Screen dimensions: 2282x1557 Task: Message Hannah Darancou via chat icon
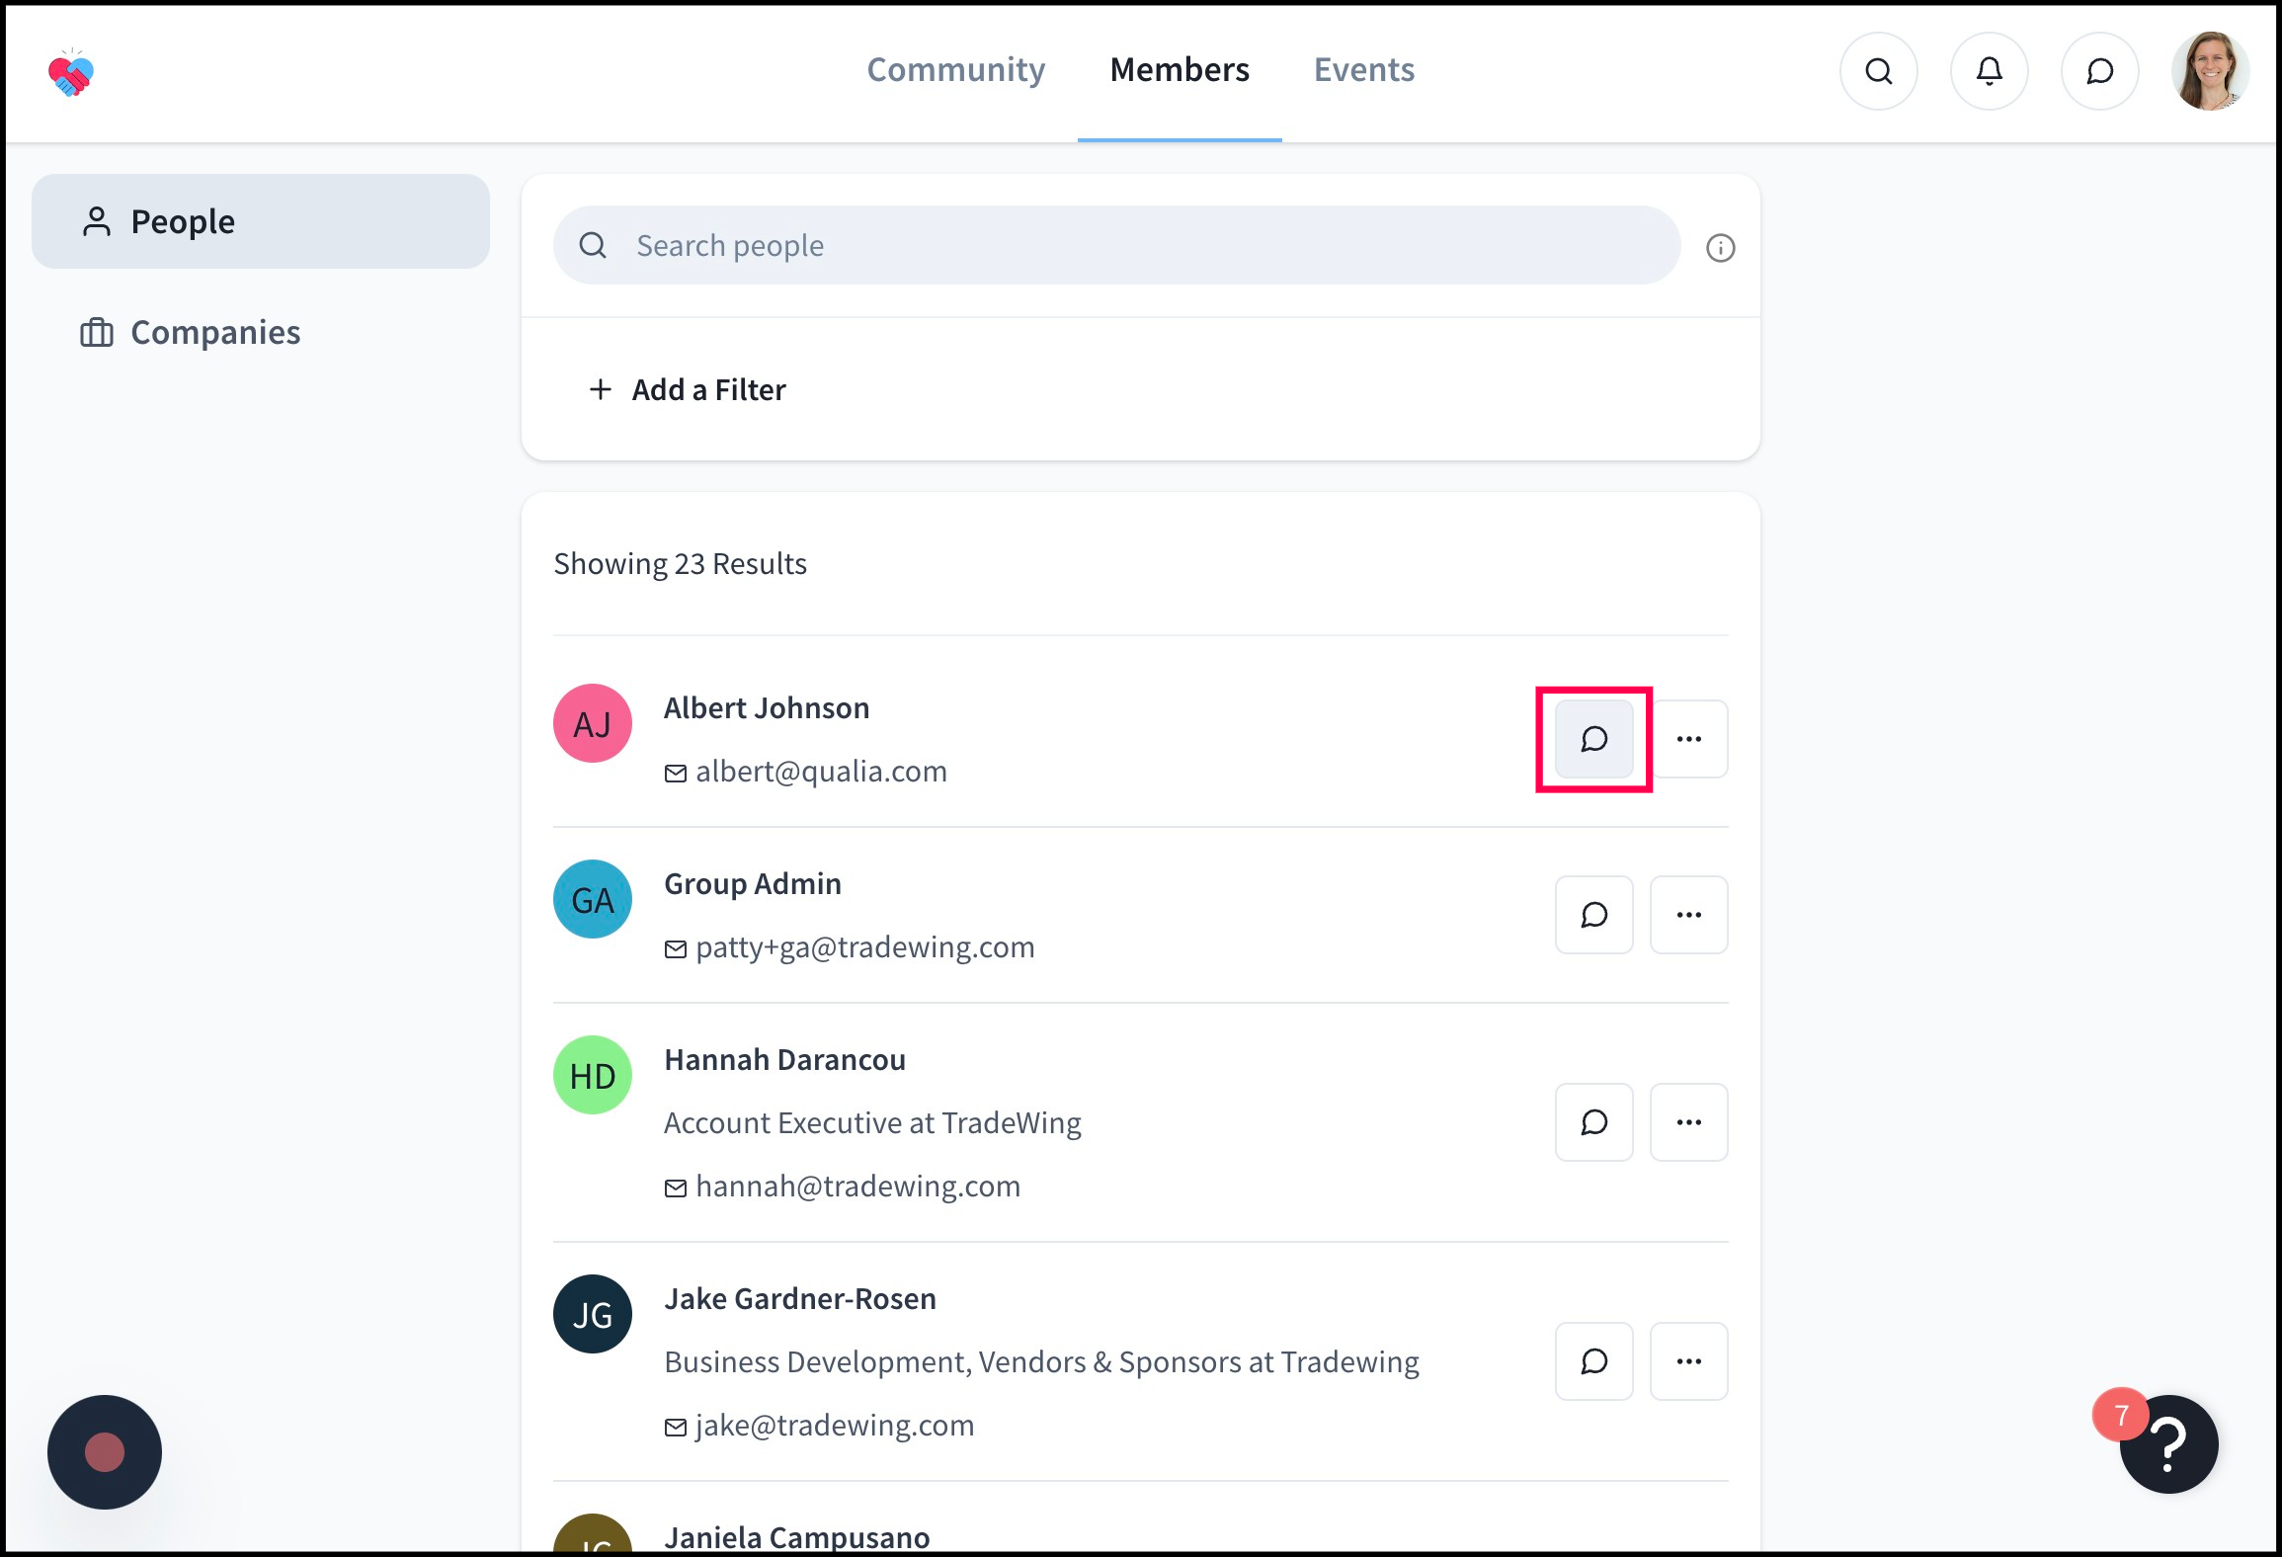click(1593, 1122)
